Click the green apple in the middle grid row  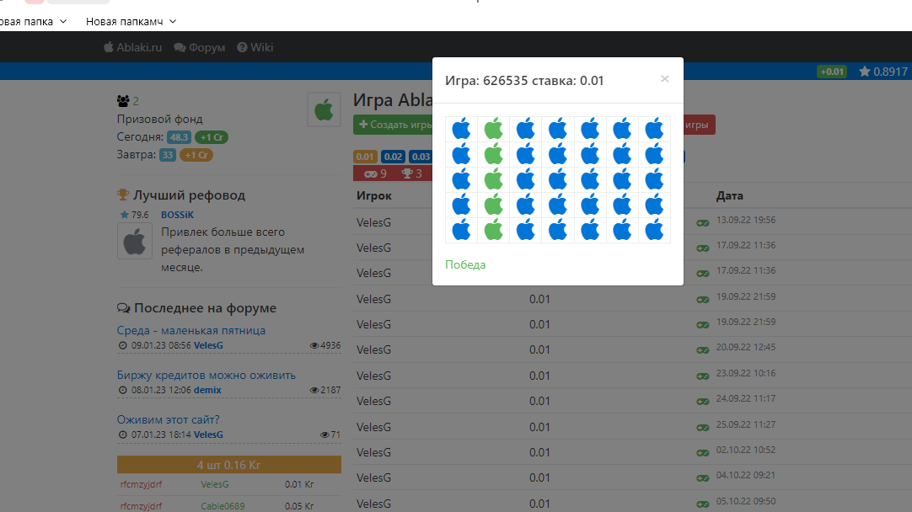point(493,179)
